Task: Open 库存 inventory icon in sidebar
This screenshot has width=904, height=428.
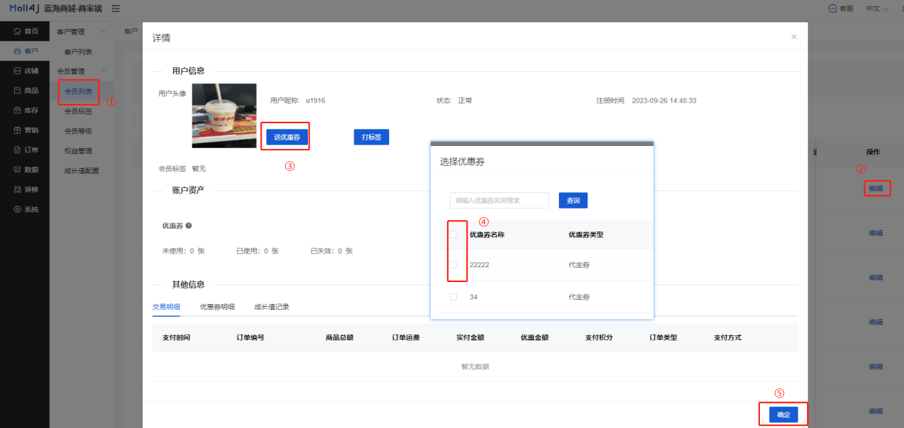Action: click(18, 110)
